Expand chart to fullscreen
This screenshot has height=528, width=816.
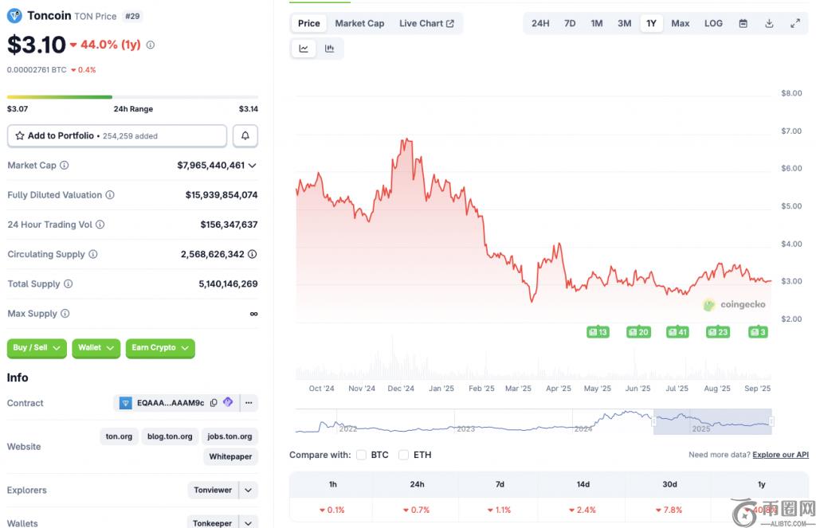point(795,23)
